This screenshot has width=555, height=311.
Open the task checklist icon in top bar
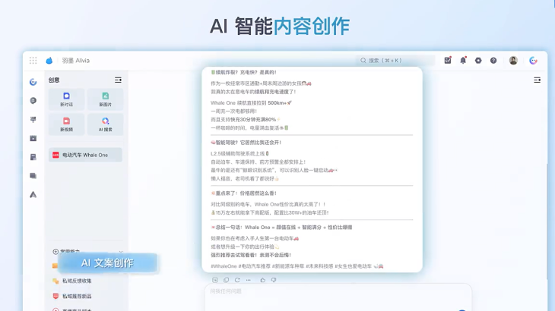pyautogui.click(x=448, y=61)
